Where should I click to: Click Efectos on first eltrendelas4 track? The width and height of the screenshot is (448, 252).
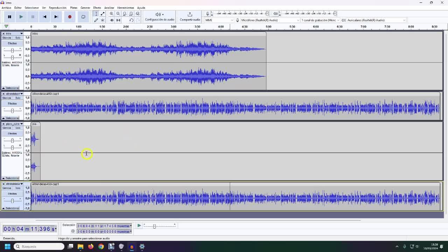pyautogui.click(x=12, y=104)
